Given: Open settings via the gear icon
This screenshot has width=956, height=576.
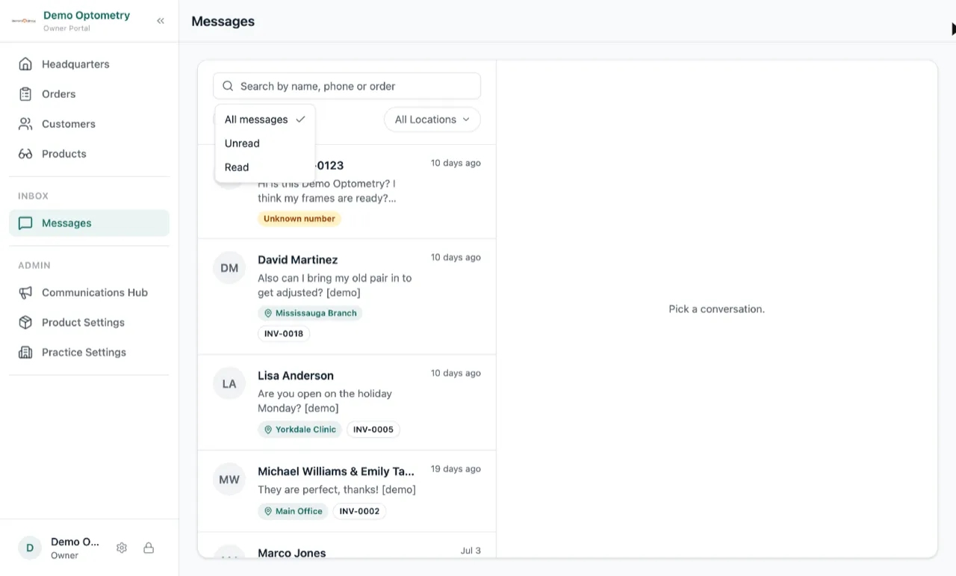Looking at the screenshot, I should [x=122, y=548].
